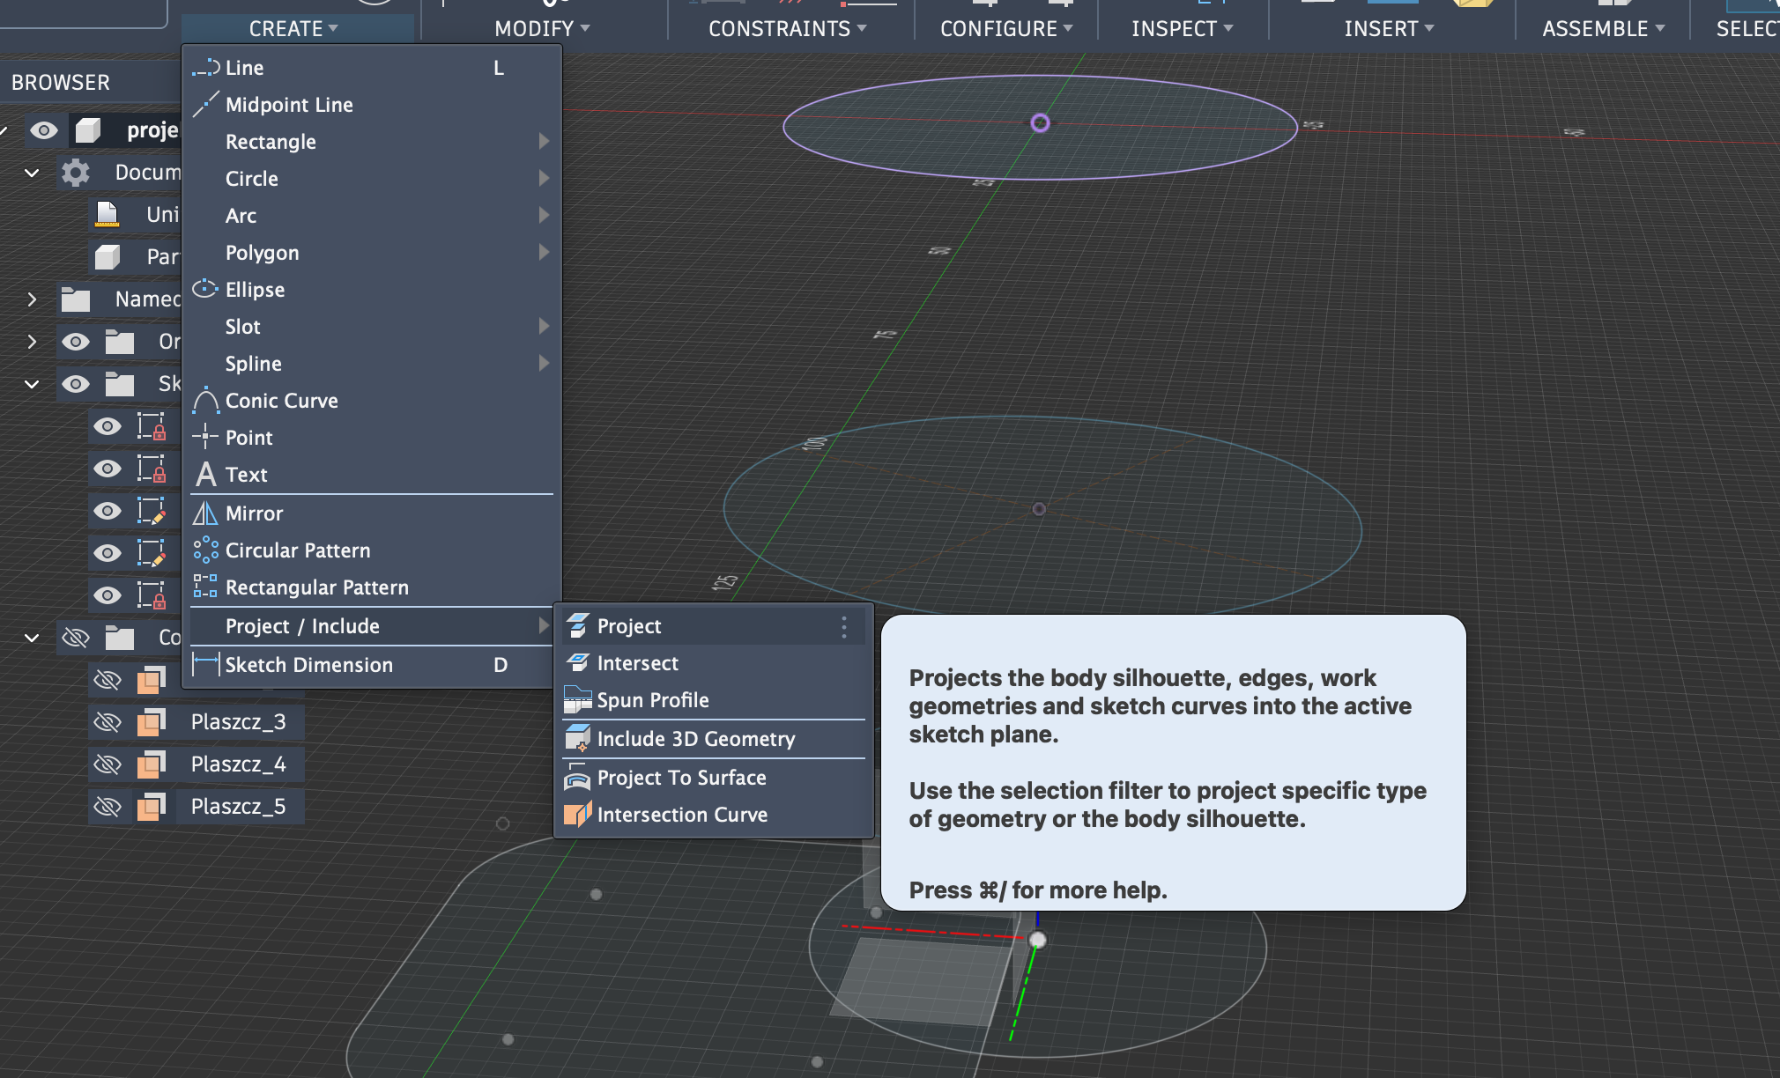Select the Ellipse tool icon
1780x1078 pixels.
point(205,290)
